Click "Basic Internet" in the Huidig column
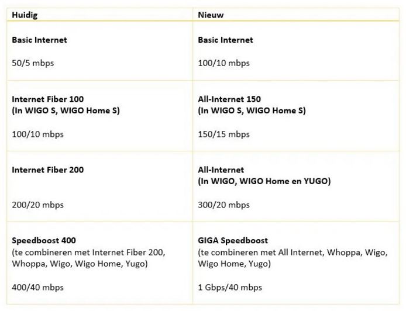Image resolution: width=406 pixels, height=311 pixels. (39, 40)
